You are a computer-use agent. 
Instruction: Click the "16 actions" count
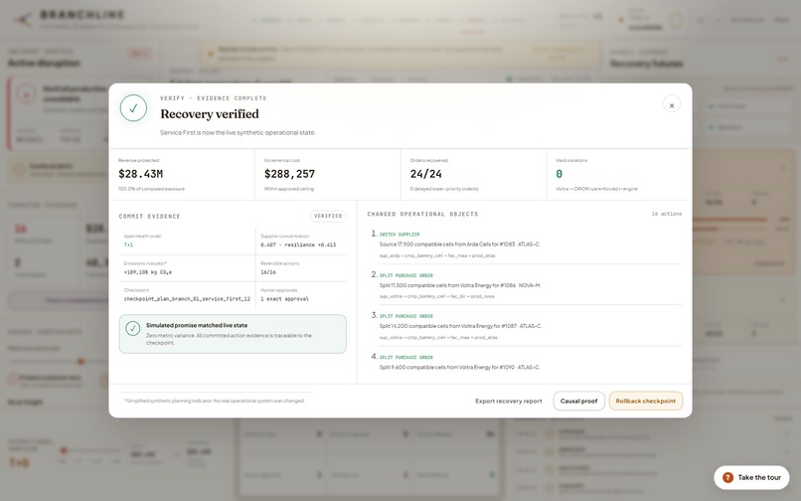[667, 214]
